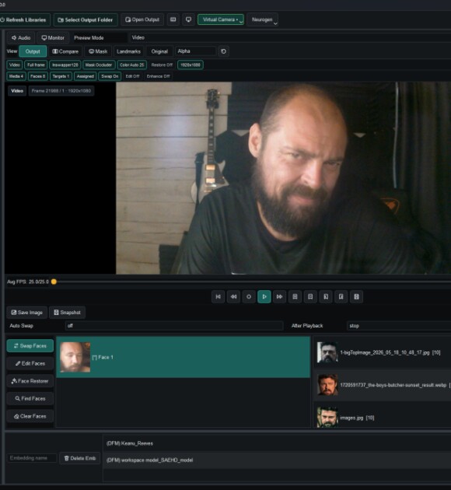Click the Frame 21988 info label
This screenshot has width=451, height=490.
(x=61, y=91)
